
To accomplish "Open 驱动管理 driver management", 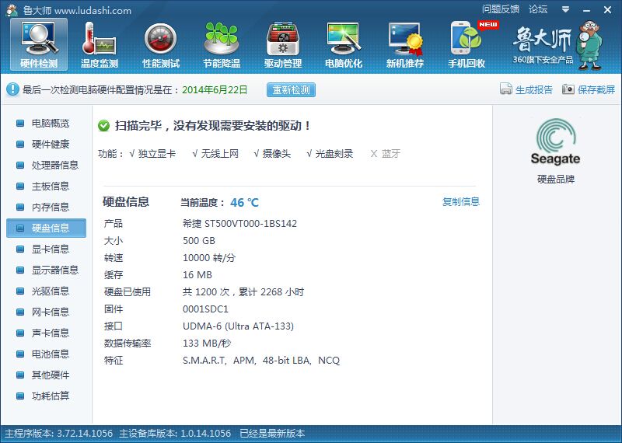I will (283, 44).
